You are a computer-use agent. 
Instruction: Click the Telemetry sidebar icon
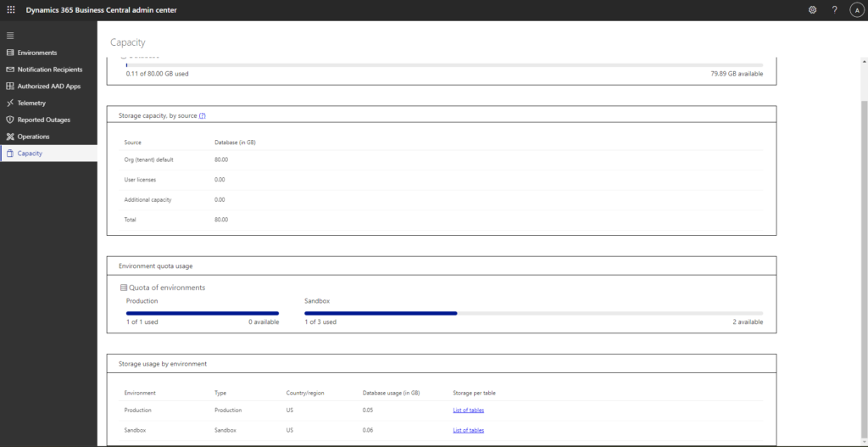(10, 103)
